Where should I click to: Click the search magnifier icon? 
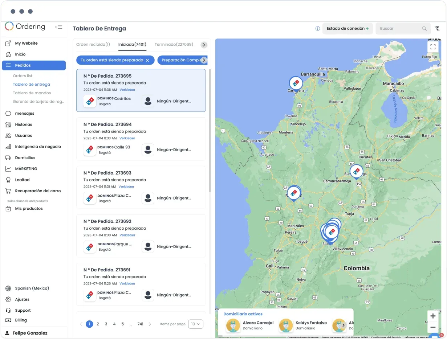[424, 28]
